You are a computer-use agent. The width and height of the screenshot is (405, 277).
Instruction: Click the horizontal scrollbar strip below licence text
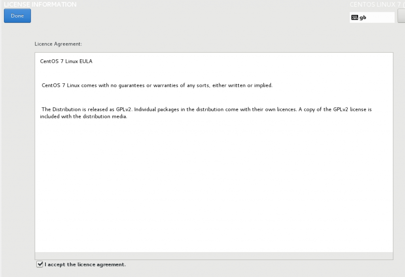(x=214, y=256)
